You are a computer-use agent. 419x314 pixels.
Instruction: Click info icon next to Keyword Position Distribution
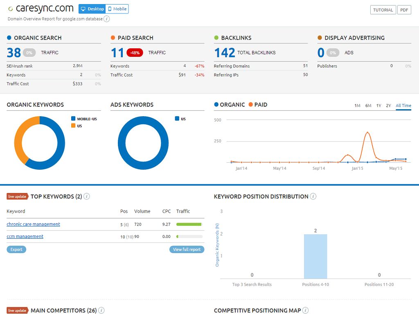313,197
